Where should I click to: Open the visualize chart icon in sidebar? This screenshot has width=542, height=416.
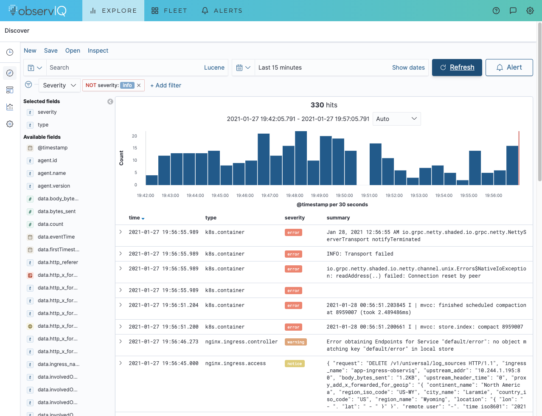click(10, 107)
